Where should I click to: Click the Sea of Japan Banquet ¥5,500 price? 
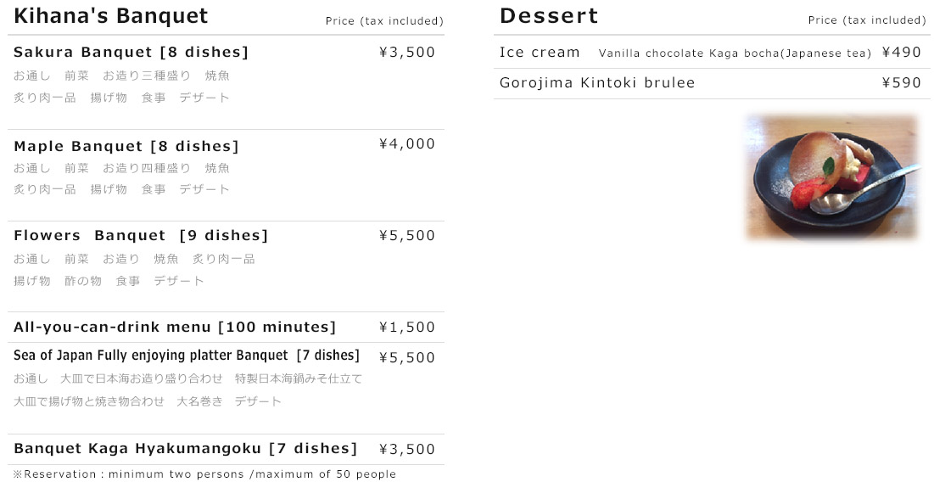407,358
